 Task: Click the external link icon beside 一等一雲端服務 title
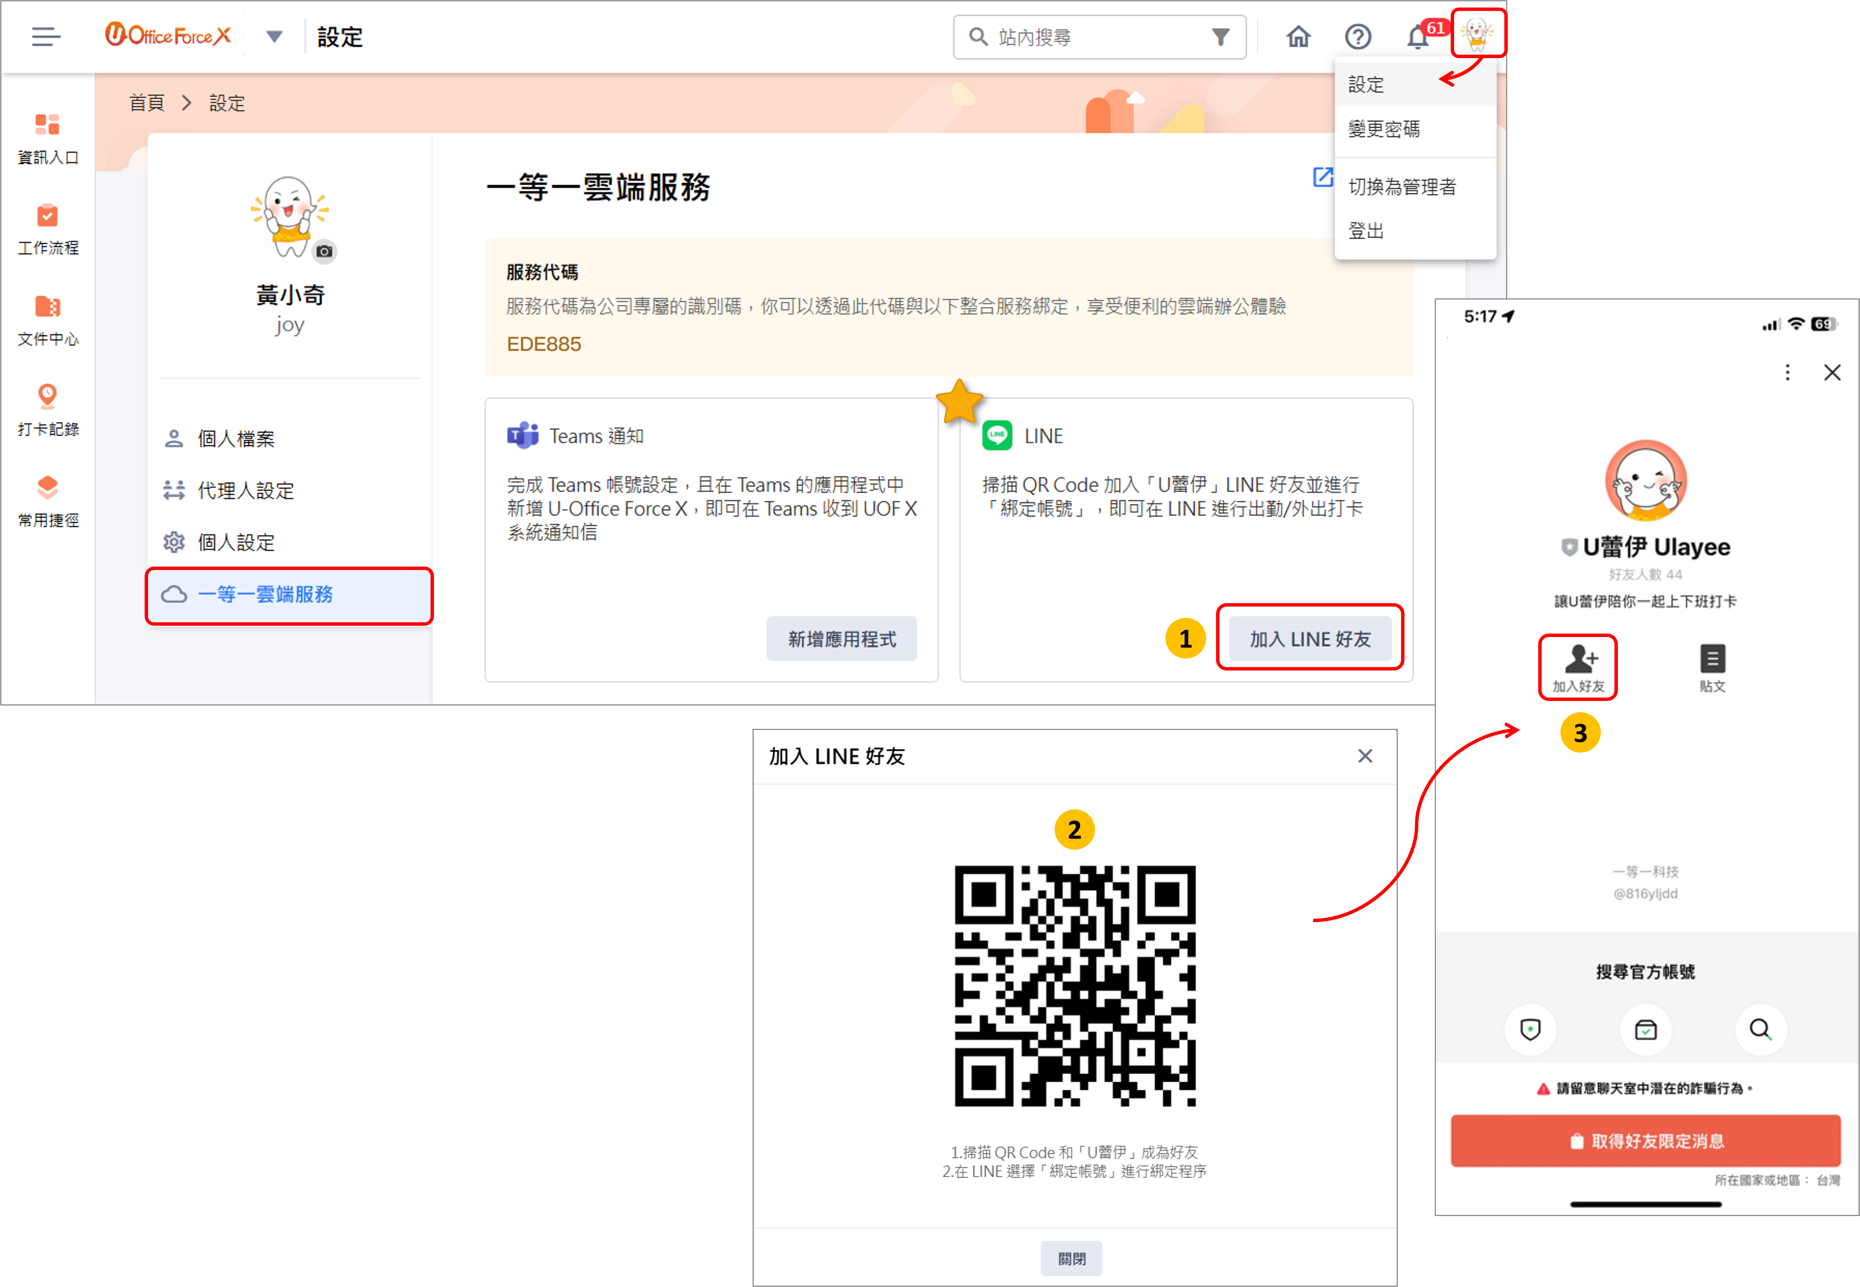click(x=1323, y=177)
